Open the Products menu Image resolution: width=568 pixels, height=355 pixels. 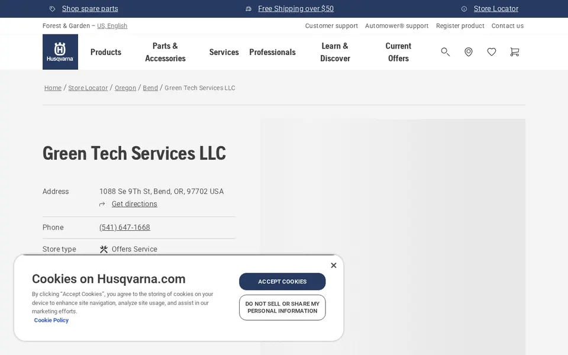[106, 52]
